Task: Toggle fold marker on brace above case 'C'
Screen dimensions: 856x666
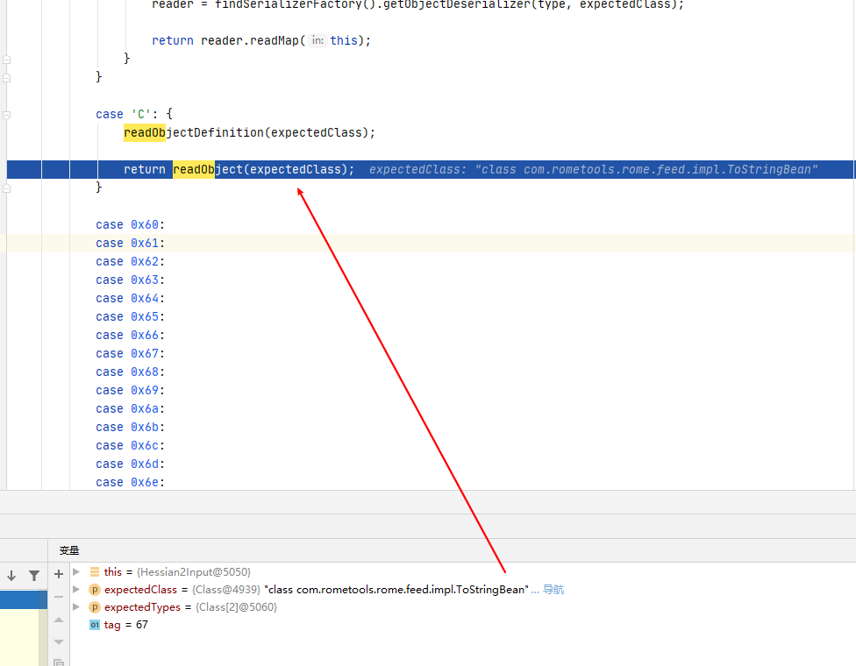Action: (x=6, y=77)
